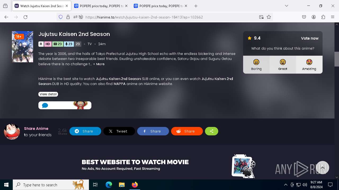
Task: Click Vote now
Action: tap(310, 38)
